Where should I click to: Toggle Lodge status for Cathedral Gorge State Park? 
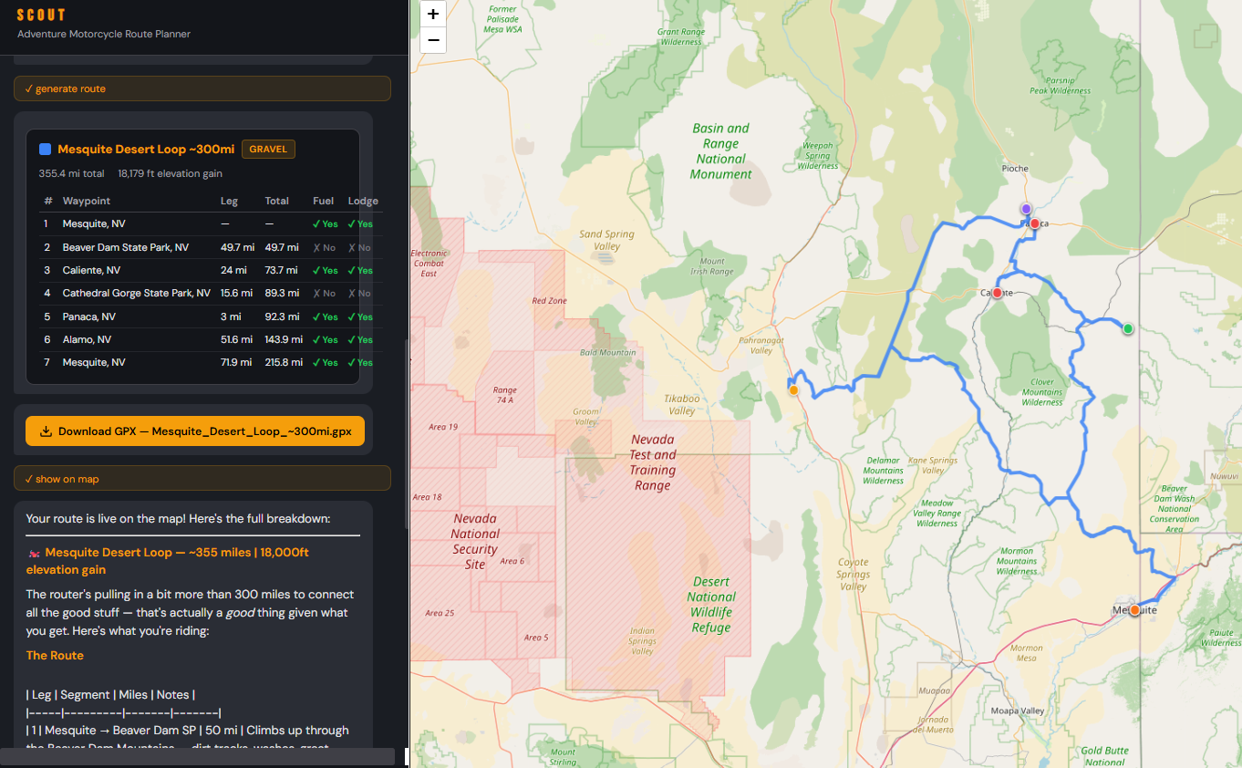[x=358, y=293]
